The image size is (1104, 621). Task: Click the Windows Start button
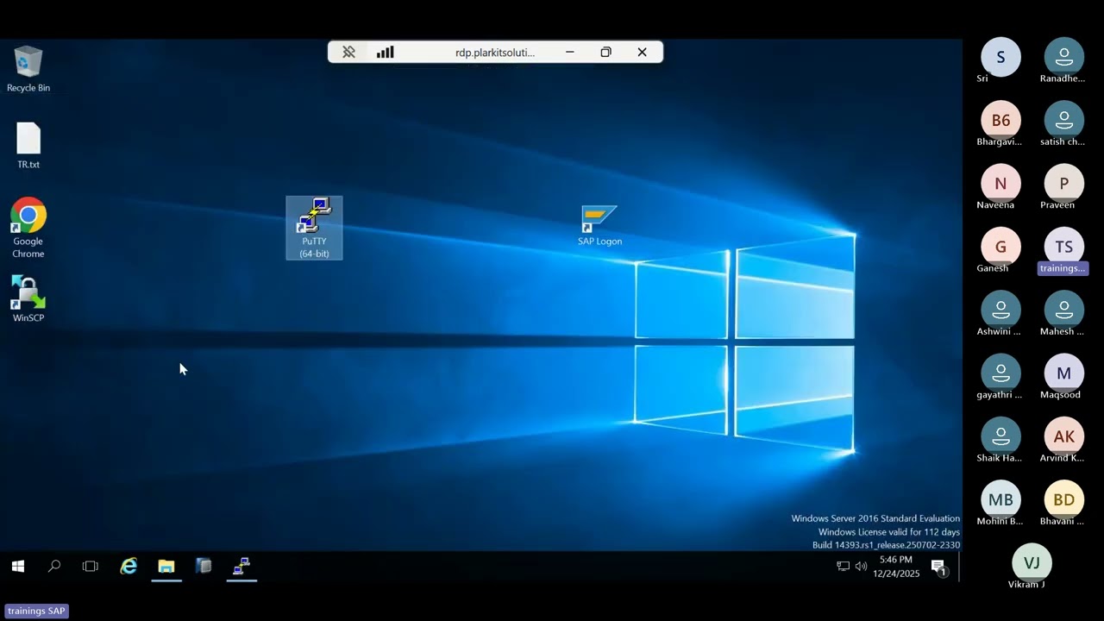coord(17,567)
